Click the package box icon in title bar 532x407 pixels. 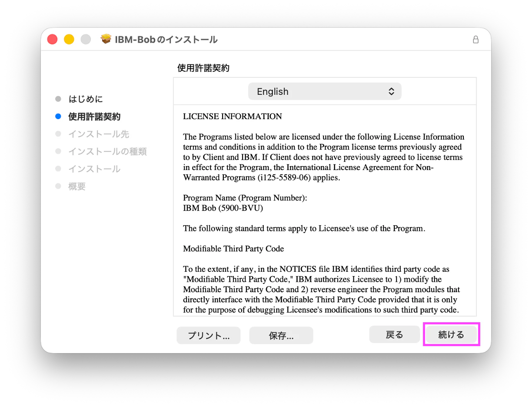(x=106, y=39)
